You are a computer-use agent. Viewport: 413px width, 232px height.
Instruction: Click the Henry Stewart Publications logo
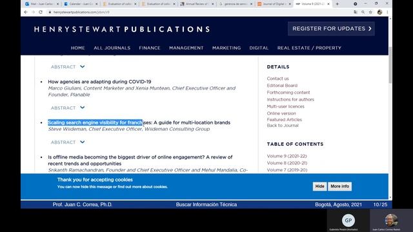[x=122, y=29]
